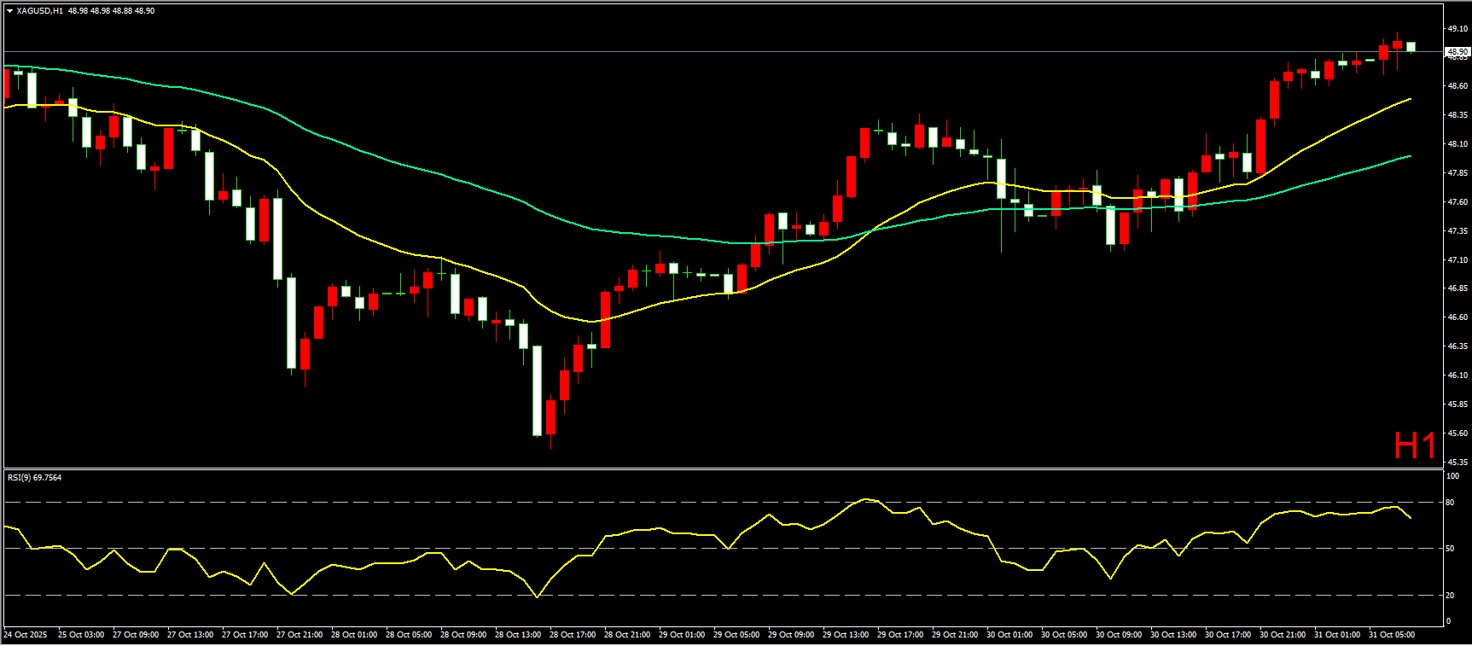Click the large red H1 timeframe label
This screenshot has width=1472, height=646.
click(x=1414, y=445)
